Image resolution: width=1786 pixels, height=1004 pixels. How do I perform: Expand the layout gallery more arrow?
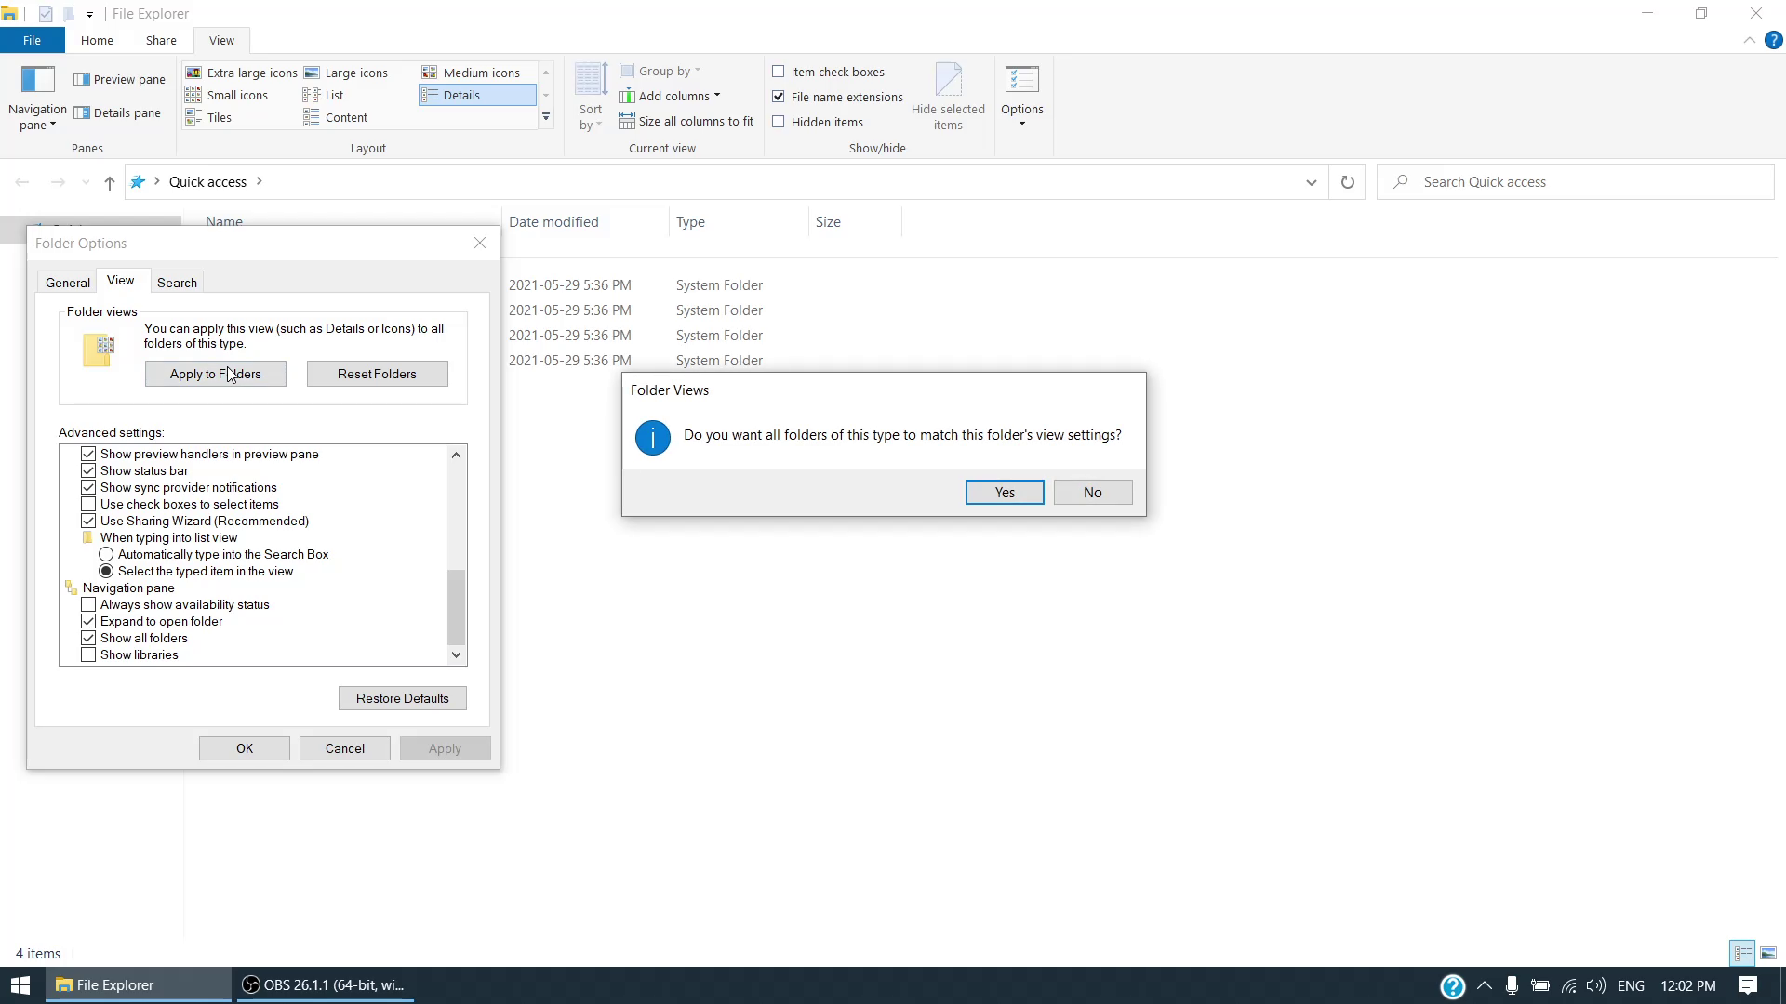tap(546, 118)
